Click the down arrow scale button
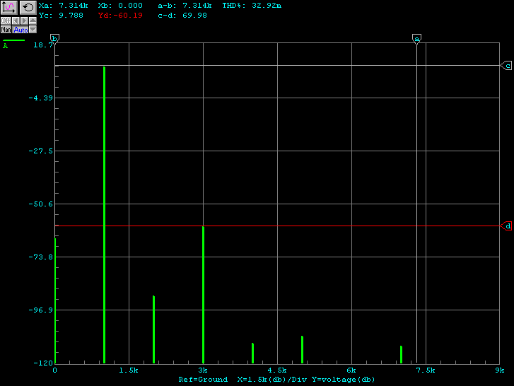The image size is (514, 386). click(x=33, y=30)
